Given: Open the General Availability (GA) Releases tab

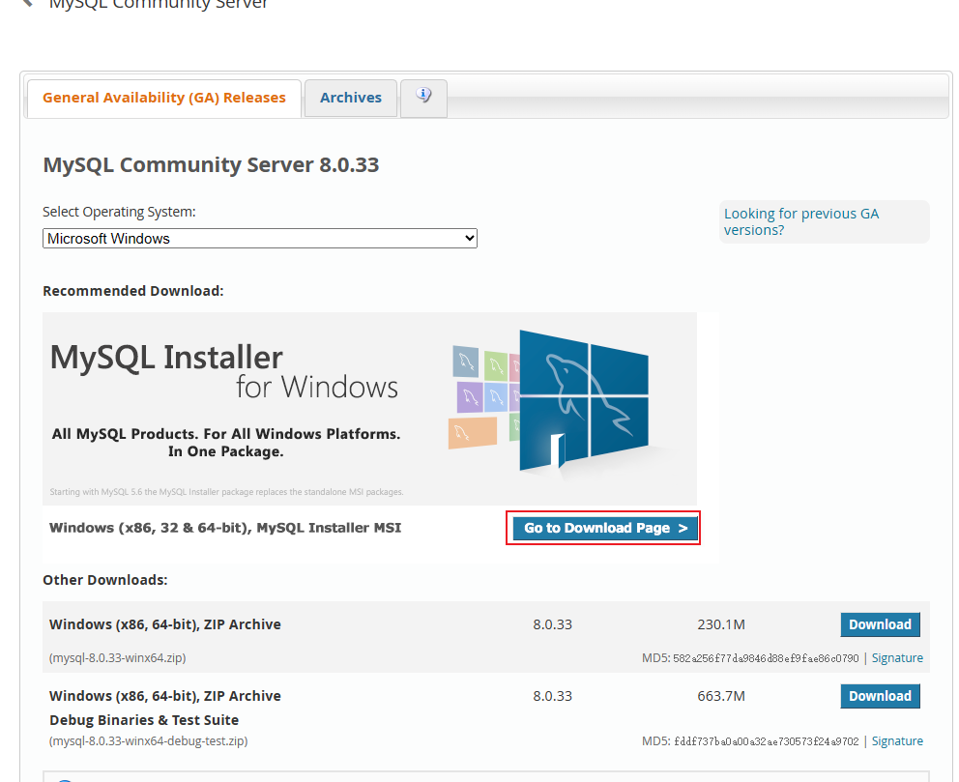Looking at the screenshot, I should coord(164,98).
